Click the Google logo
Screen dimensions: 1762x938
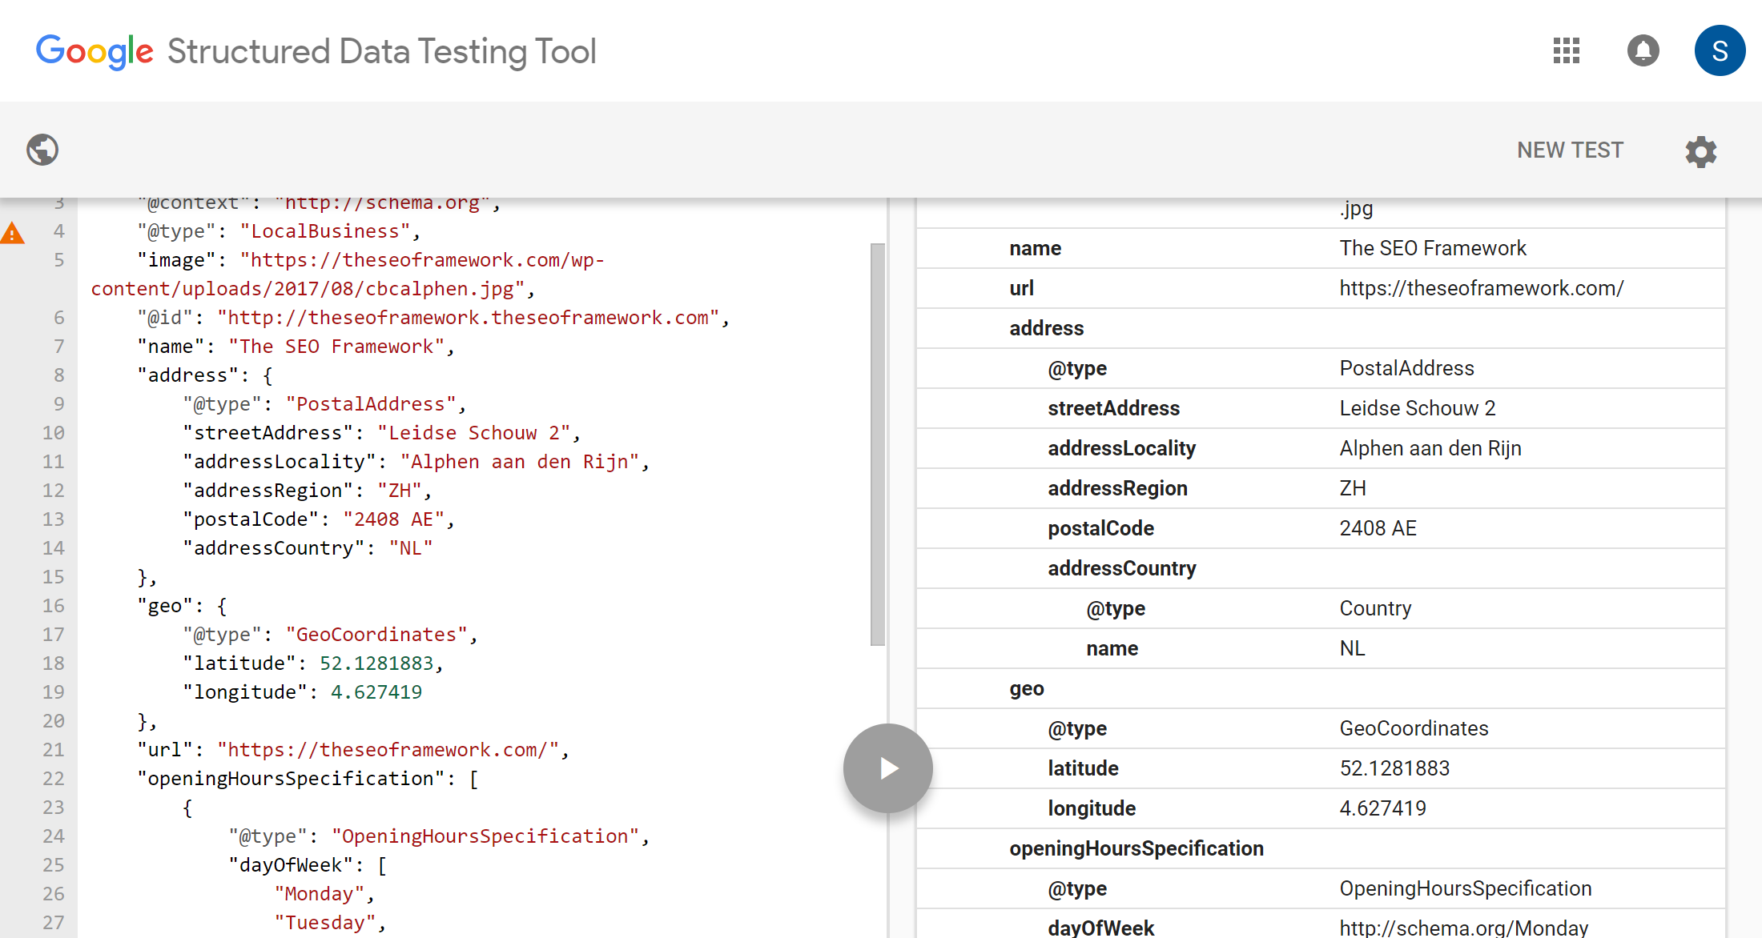[x=94, y=50]
